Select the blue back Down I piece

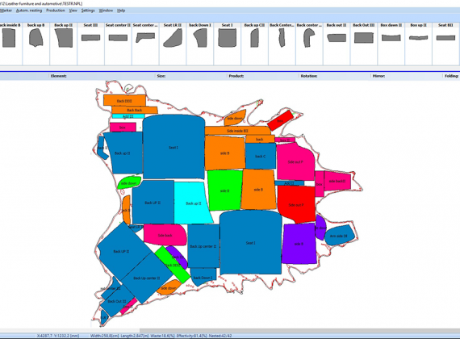click(203, 278)
